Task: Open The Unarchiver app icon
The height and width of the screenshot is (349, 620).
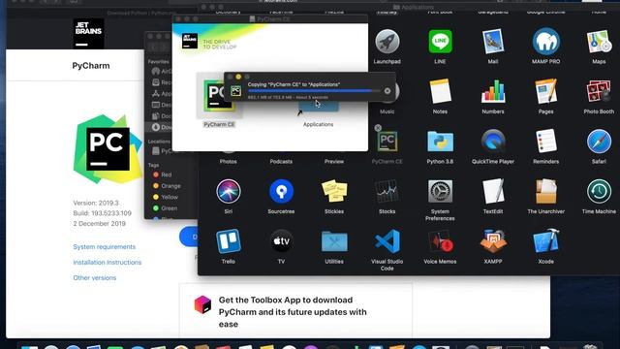Action: 545,192
